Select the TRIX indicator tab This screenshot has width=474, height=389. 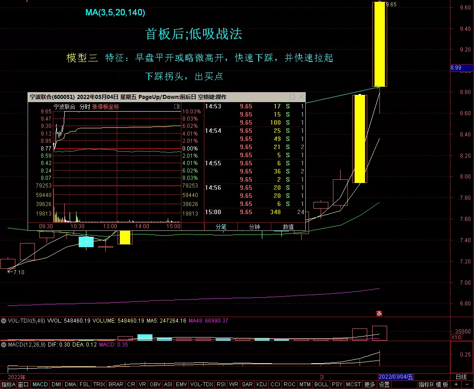pos(99,384)
